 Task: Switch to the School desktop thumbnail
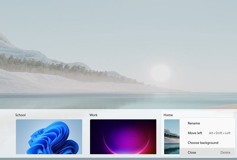49,137
